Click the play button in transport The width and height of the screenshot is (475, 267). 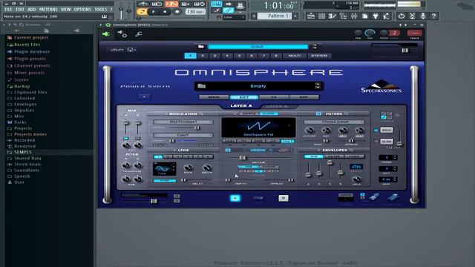tap(154, 12)
